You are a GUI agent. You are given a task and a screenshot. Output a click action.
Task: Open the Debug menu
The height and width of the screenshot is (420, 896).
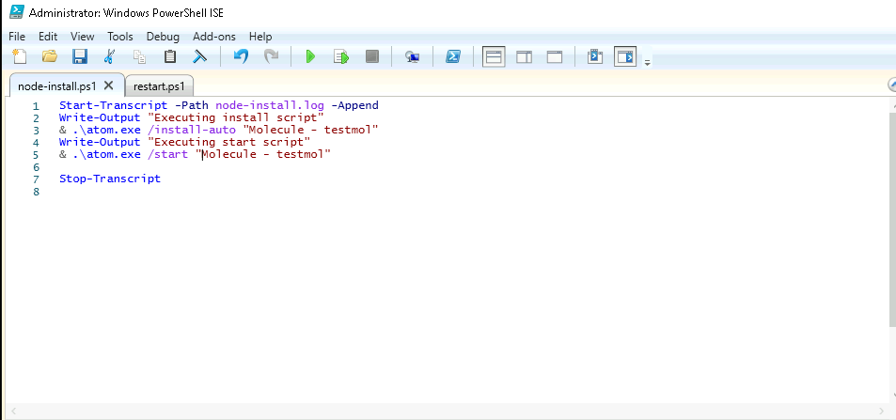click(x=163, y=37)
